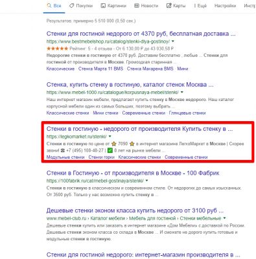Click the bestmebelshop.ru green URL text
This screenshot has height=259, width=256.
coord(108,41)
